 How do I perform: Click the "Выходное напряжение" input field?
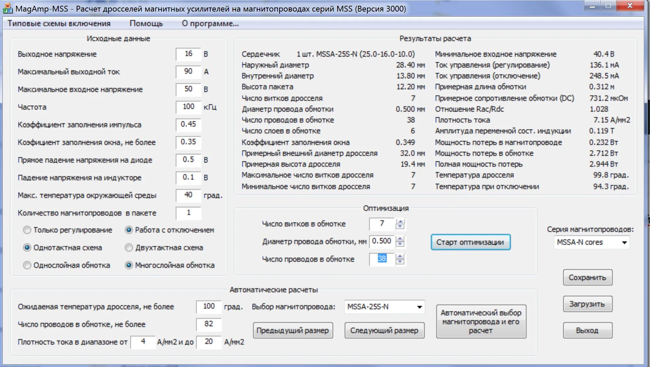[x=188, y=54]
